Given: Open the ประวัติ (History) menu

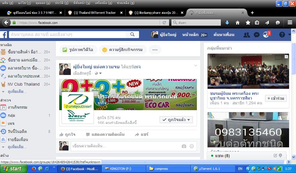Looking at the screenshot, I should point(62,3).
